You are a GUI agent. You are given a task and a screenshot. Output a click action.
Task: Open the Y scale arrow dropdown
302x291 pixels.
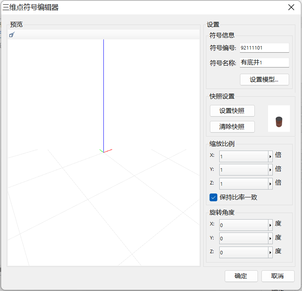[x=270, y=170]
